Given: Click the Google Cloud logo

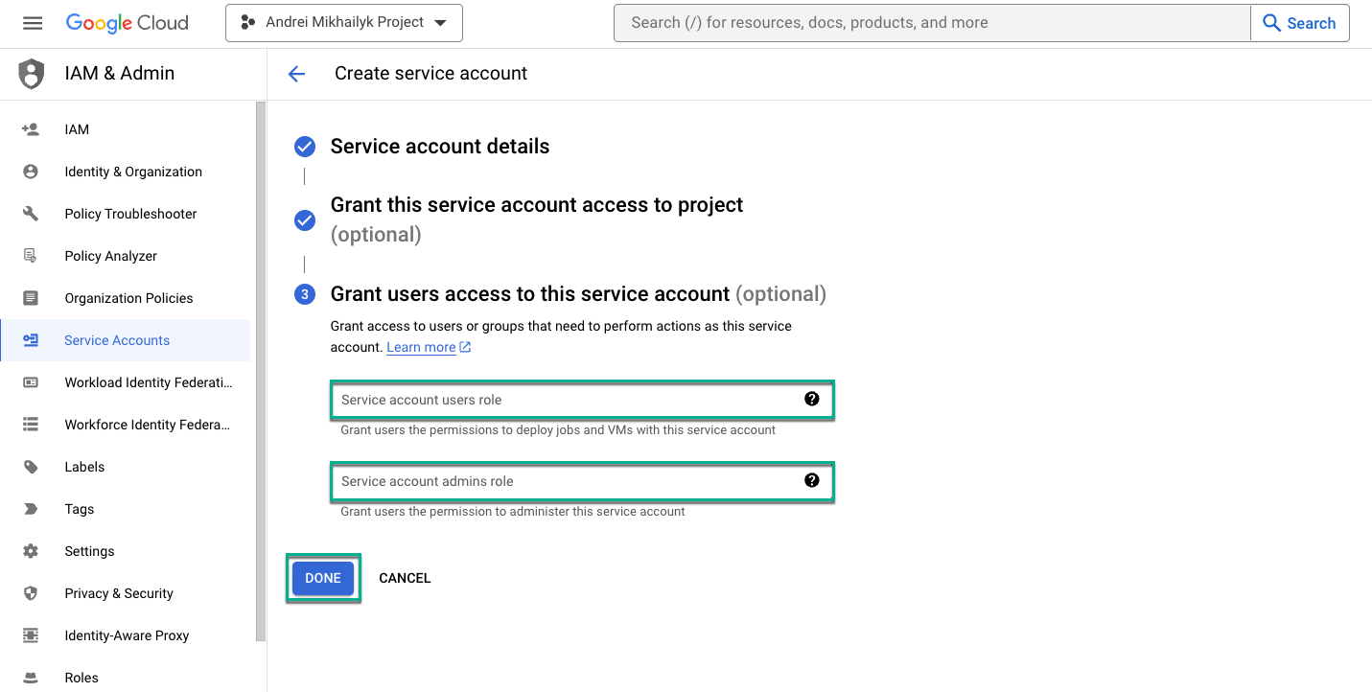Looking at the screenshot, I should [x=127, y=23].
